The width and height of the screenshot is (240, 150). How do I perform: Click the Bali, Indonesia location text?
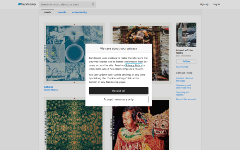click(184, 56)
